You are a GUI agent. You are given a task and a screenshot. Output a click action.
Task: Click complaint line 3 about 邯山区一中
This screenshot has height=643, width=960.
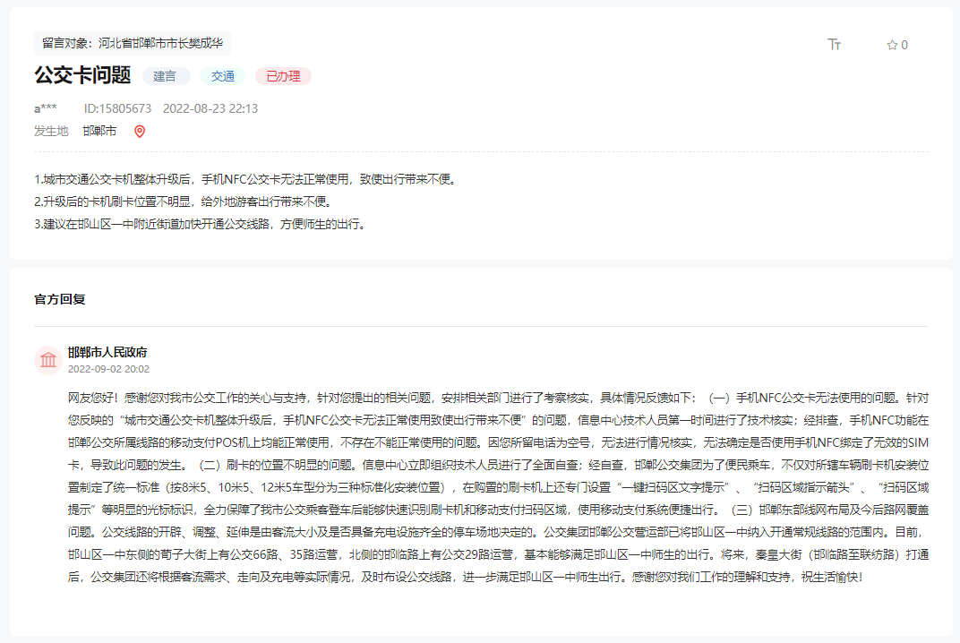201,224
